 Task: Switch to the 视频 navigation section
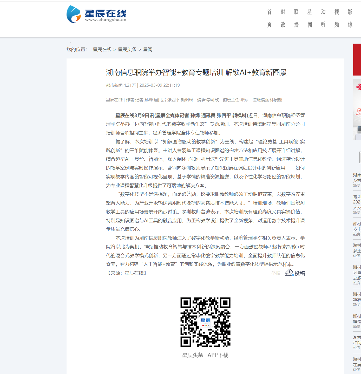[337, 18]
